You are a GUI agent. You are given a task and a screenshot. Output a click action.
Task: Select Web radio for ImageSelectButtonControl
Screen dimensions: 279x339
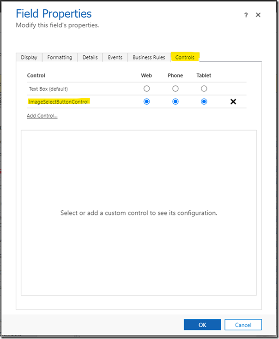point(147,101)
